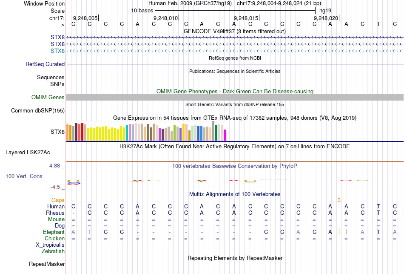Click the Basewise Conservation by PhyloP title
Image resolution: width=404 pixels, height=274 pixels.
pyautogui.click(x=235, y=166)
